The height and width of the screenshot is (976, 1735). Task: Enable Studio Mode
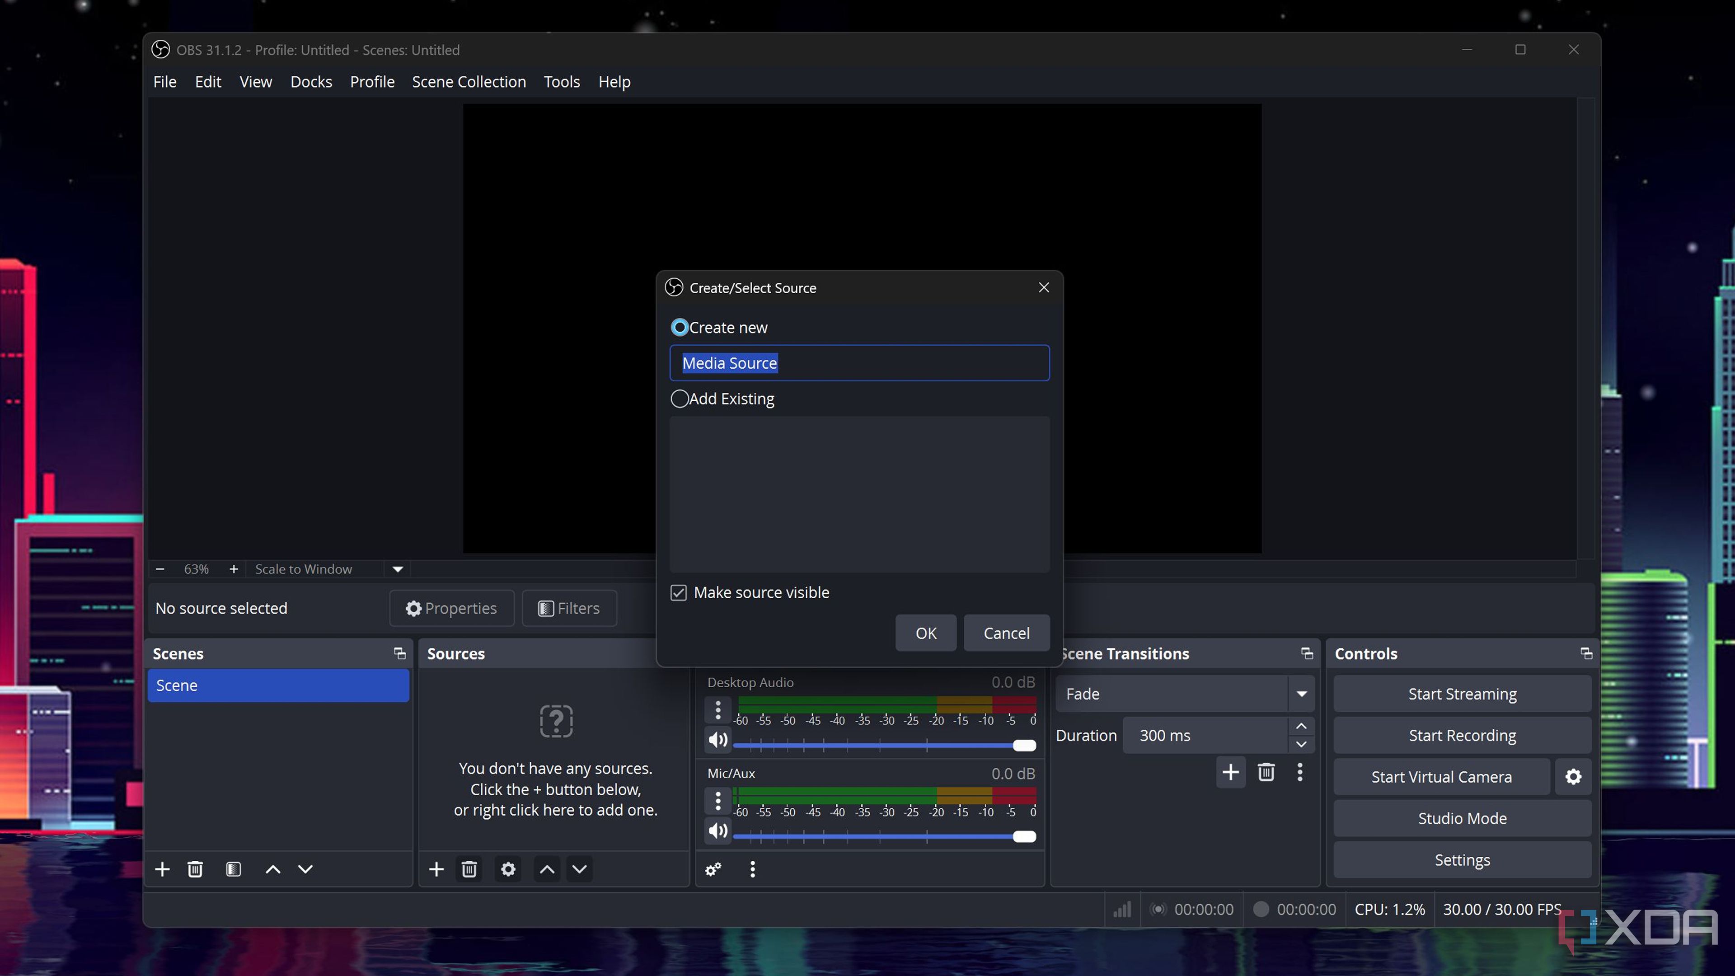point(1462,818)
